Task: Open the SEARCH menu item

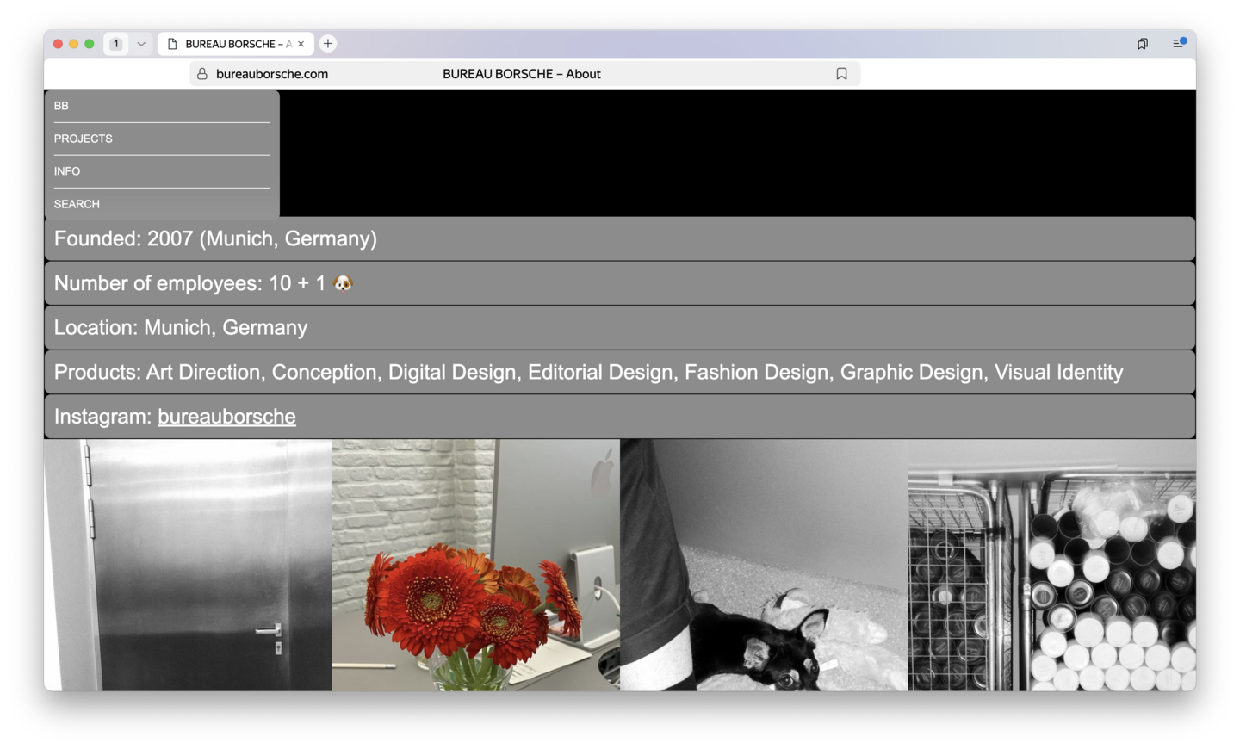Action: 77,204
